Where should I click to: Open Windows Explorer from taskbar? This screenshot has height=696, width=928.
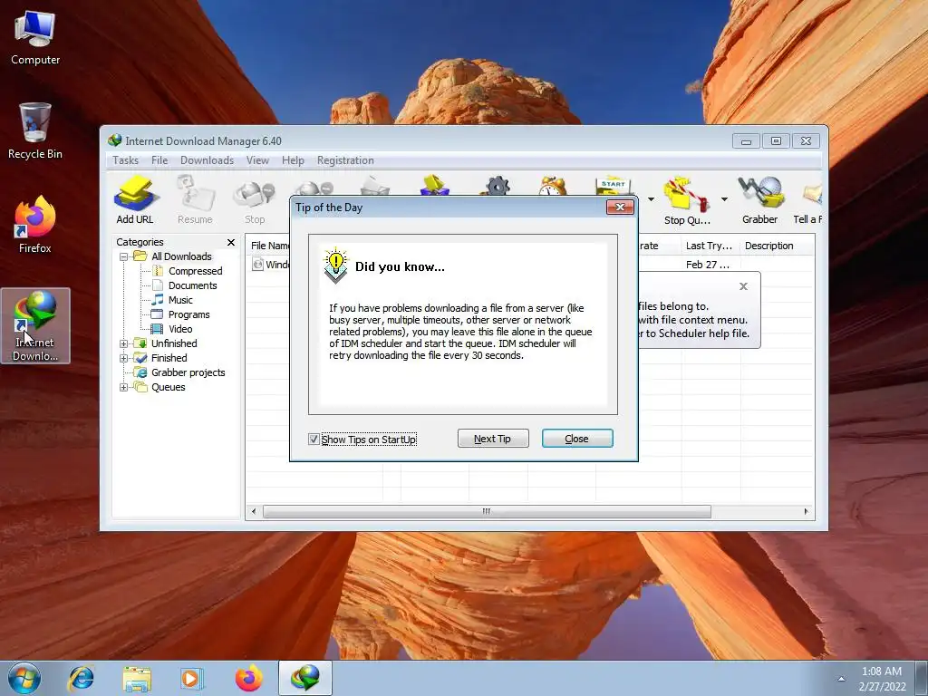[136, 678]
